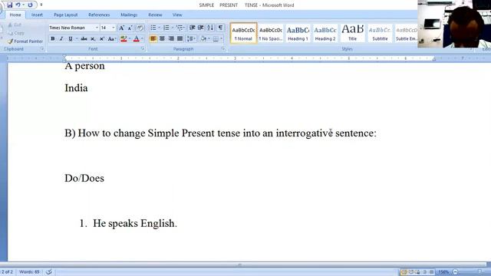Toggle Subscript formatting
This screenshot has height=276, width=491.
93,39
